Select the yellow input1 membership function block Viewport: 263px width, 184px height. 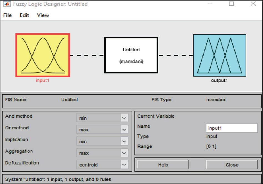pyautogui.click(x=42, y=55)
